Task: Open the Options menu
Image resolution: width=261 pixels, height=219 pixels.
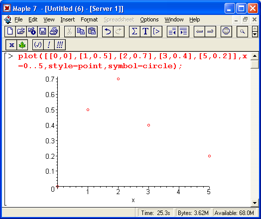Action: [149, 19]
